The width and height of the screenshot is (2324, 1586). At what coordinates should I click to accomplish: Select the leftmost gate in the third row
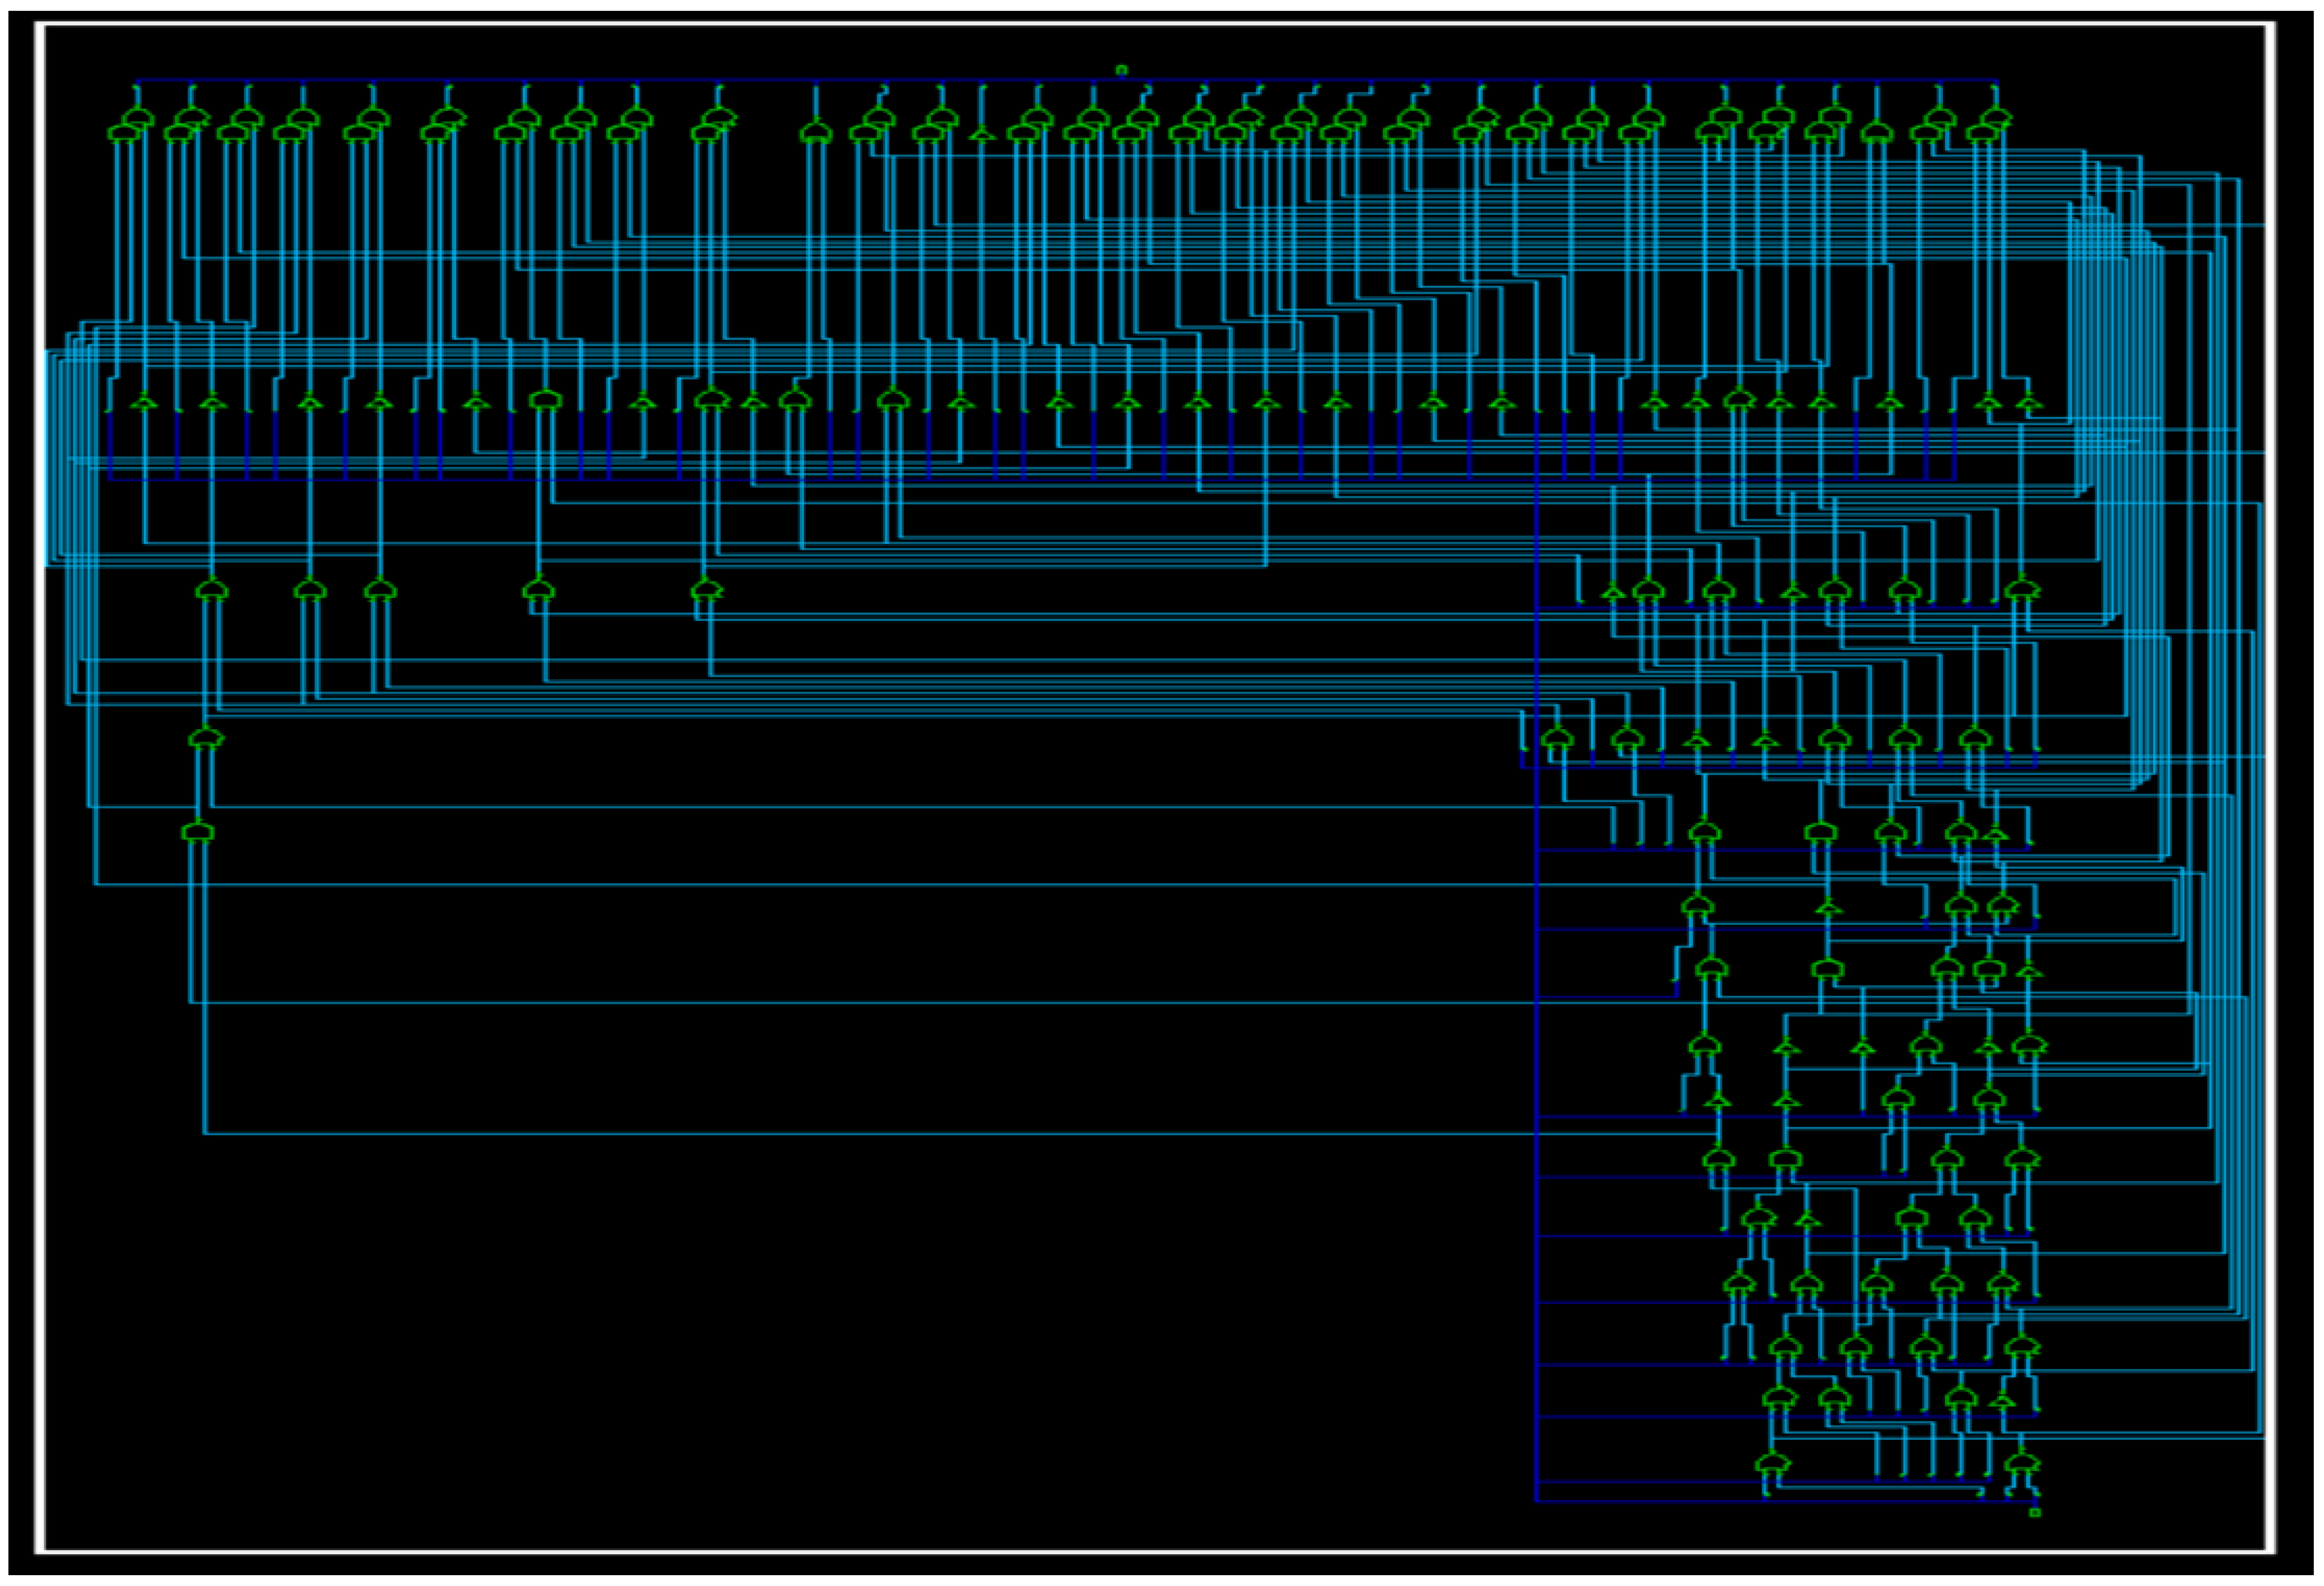210,590
